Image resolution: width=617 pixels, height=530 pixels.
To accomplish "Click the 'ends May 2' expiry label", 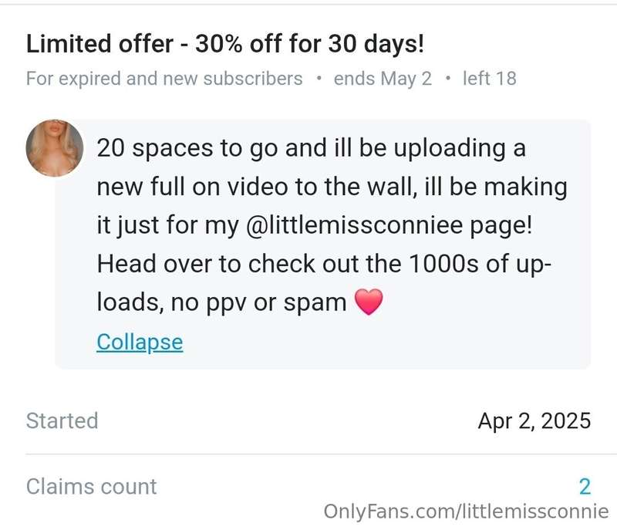I will tap(383, 79).
